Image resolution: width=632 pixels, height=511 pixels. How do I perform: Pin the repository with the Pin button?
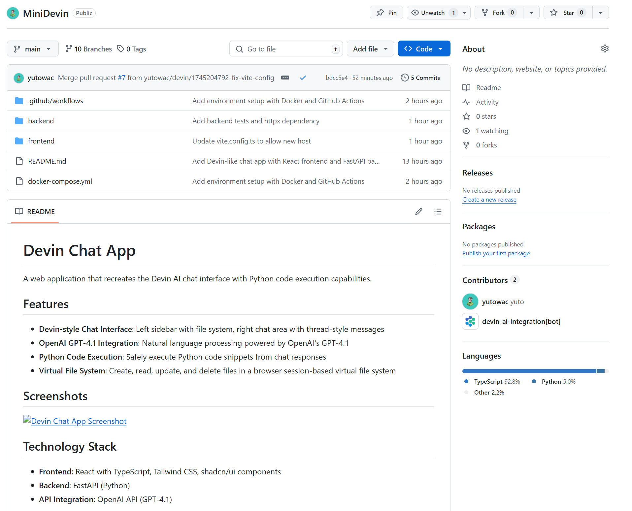(x=386, y=13)
